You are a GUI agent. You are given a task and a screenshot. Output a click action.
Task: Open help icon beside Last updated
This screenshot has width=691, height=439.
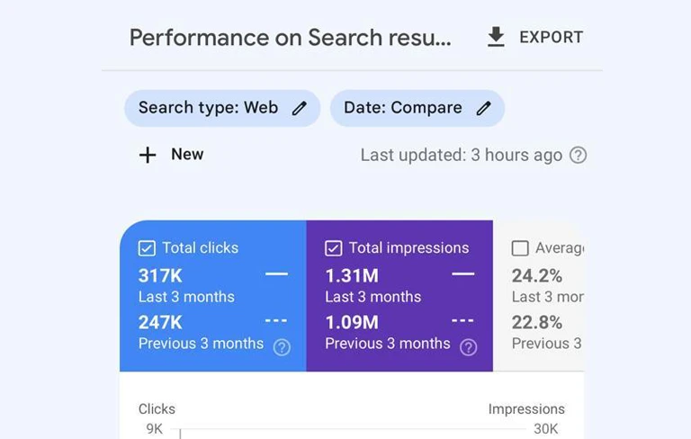pyautogui.click(x=578, y=155)
